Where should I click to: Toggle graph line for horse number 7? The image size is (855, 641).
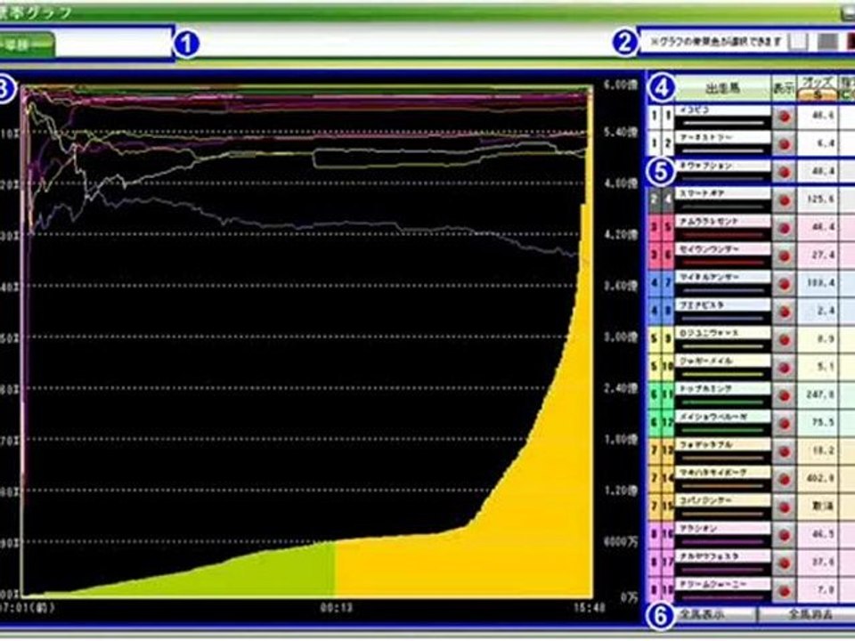784,284
